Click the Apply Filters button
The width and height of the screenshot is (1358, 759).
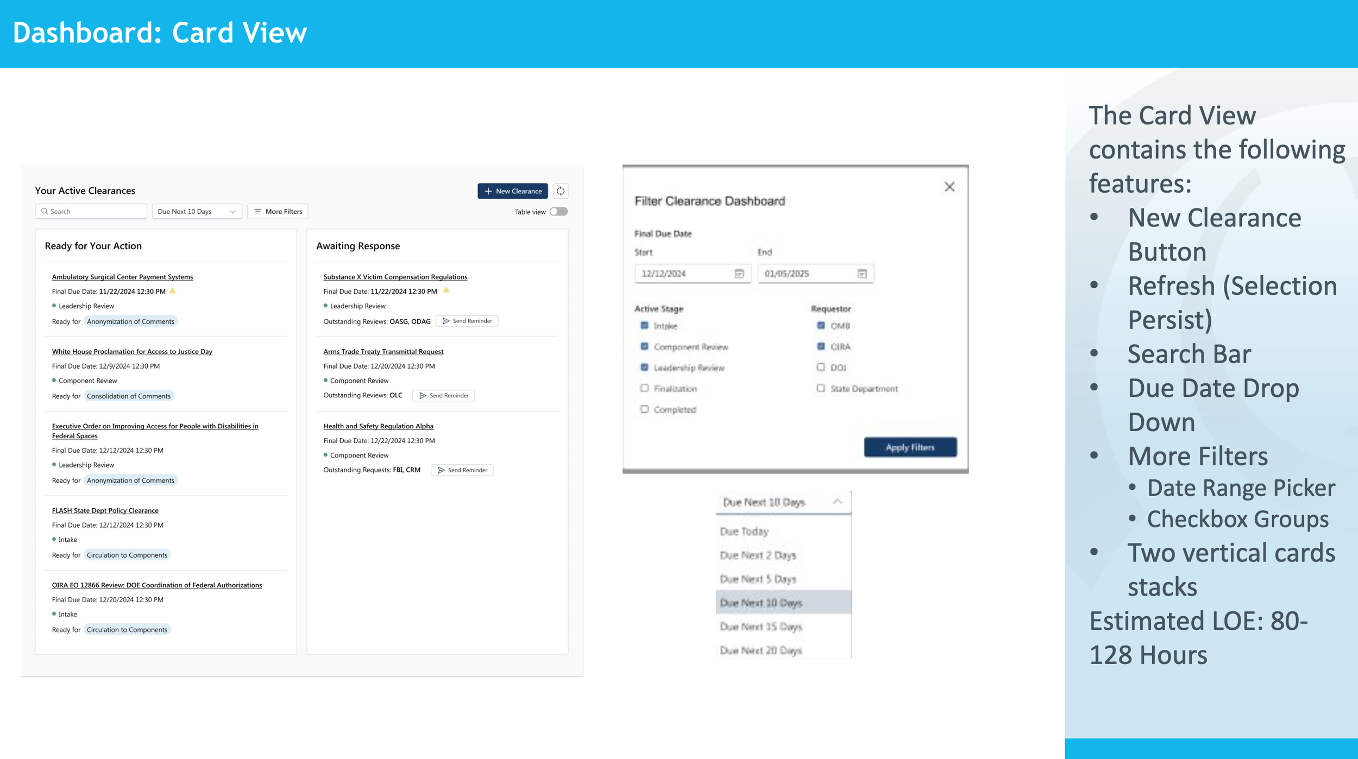910,447
